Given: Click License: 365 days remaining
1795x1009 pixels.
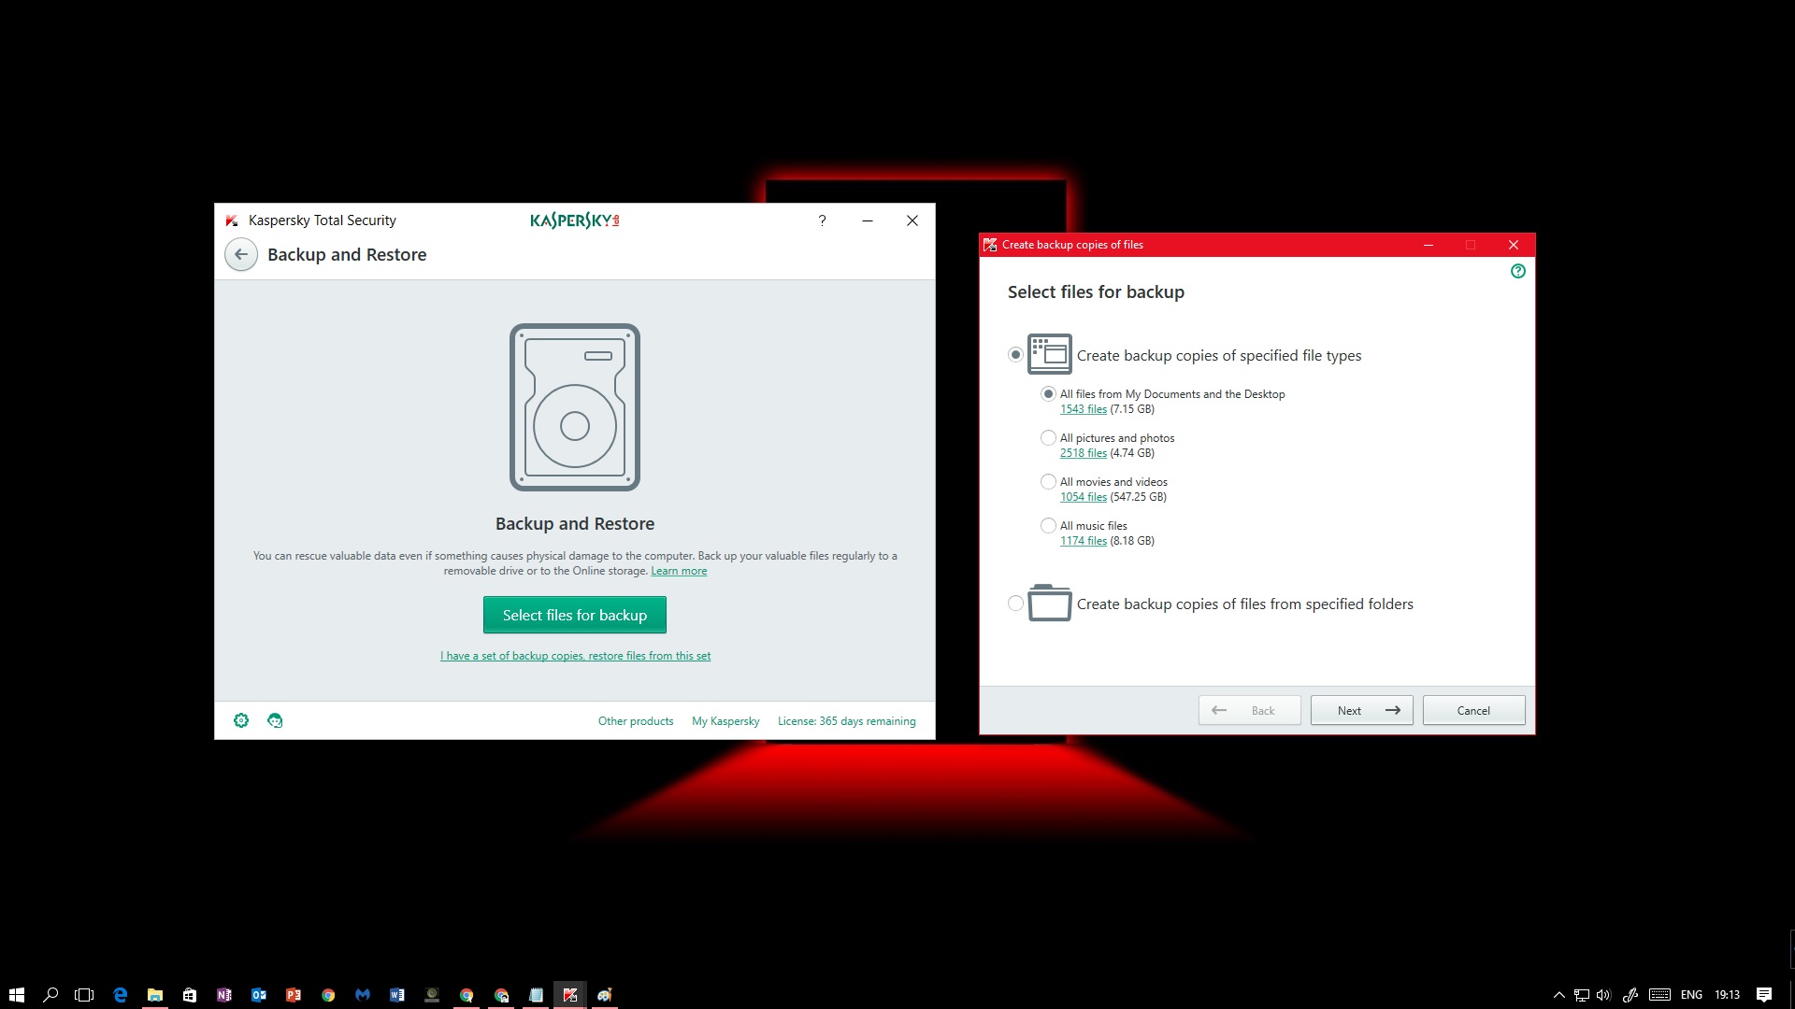Looking at the screenshot, I should [846, 721].
